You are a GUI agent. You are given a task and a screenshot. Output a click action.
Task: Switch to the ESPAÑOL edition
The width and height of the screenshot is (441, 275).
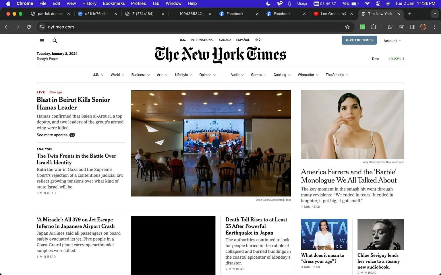(243, 40)
